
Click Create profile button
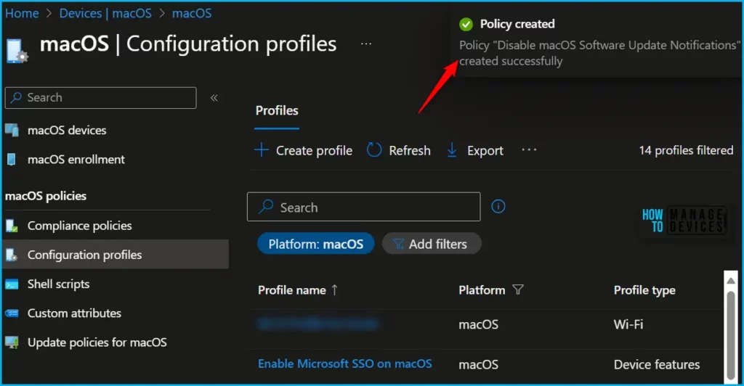[x=304, y=151]
